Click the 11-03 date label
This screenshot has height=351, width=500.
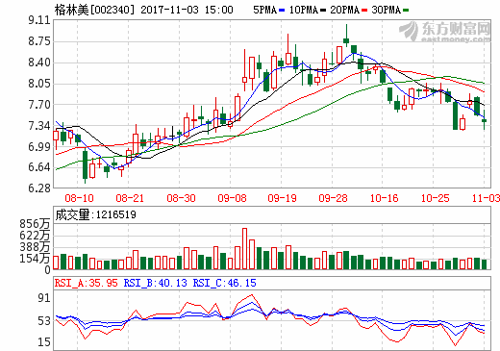[x=486, y=198]
